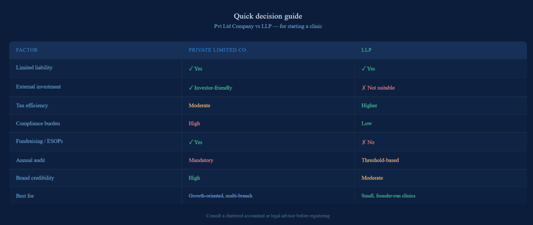Click the Pvt Ltd Company vs LLP subtitle
Image resolution: width=533 pixels, height=225 pixels.
click(266, 26)
